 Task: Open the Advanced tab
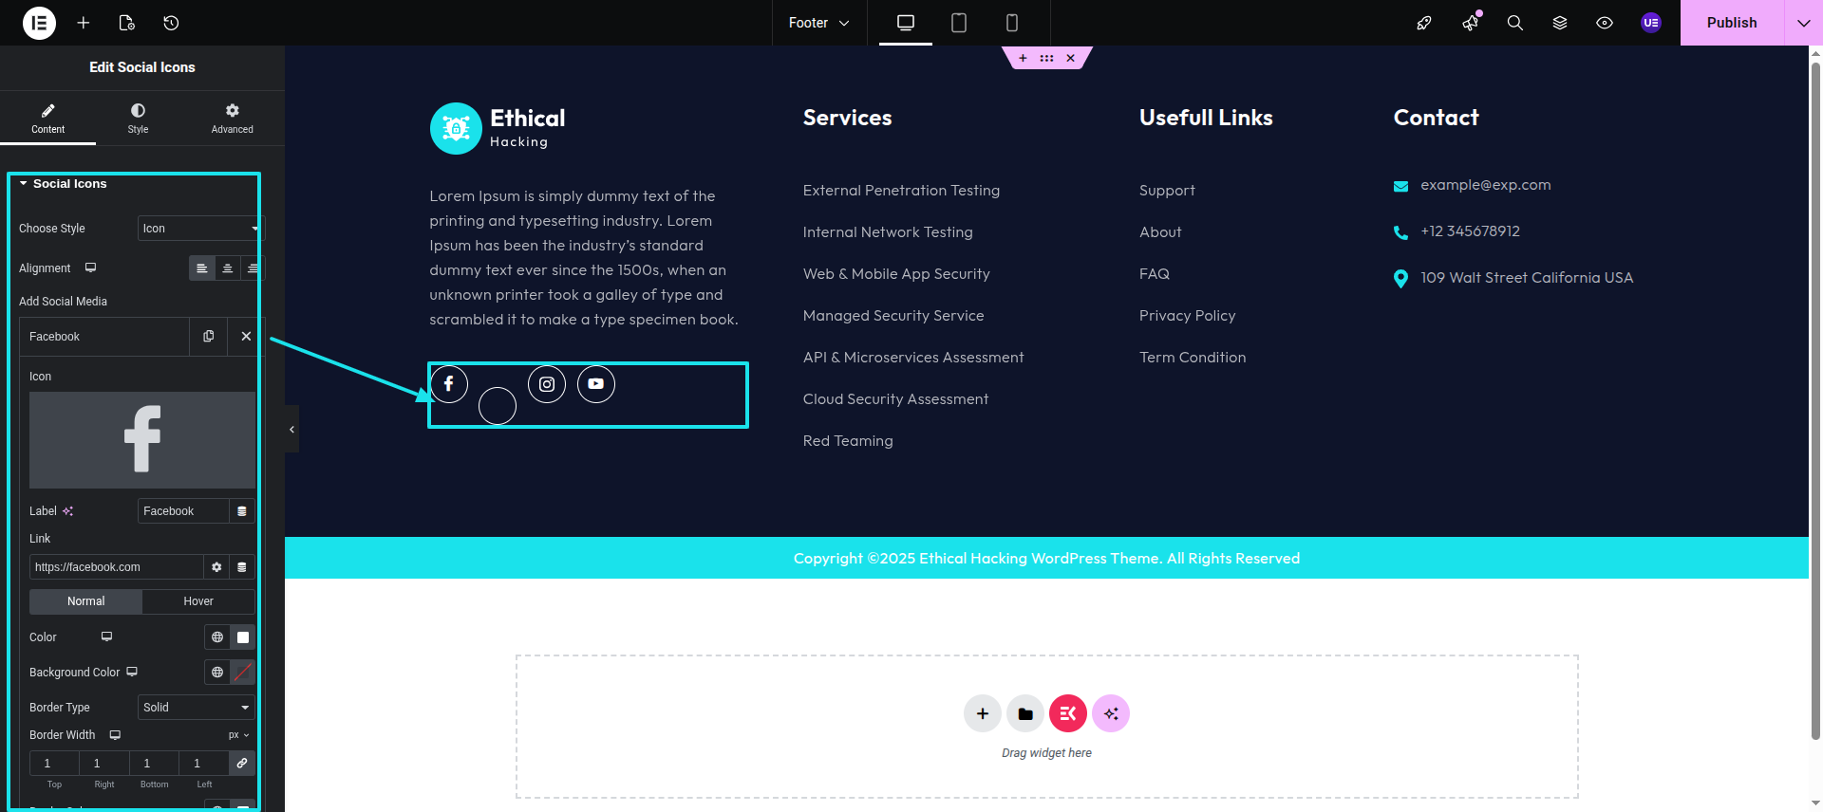pos(232,119)
